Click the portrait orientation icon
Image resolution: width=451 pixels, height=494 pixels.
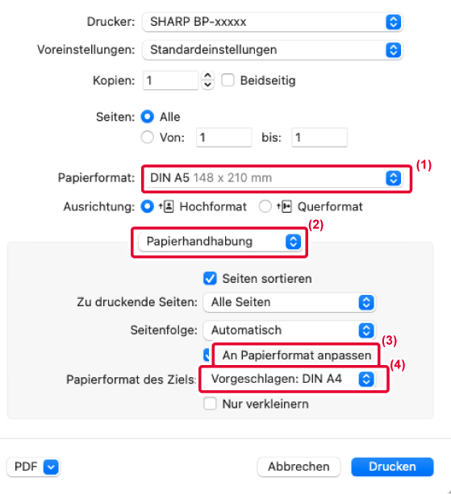(x=166, y=206)
